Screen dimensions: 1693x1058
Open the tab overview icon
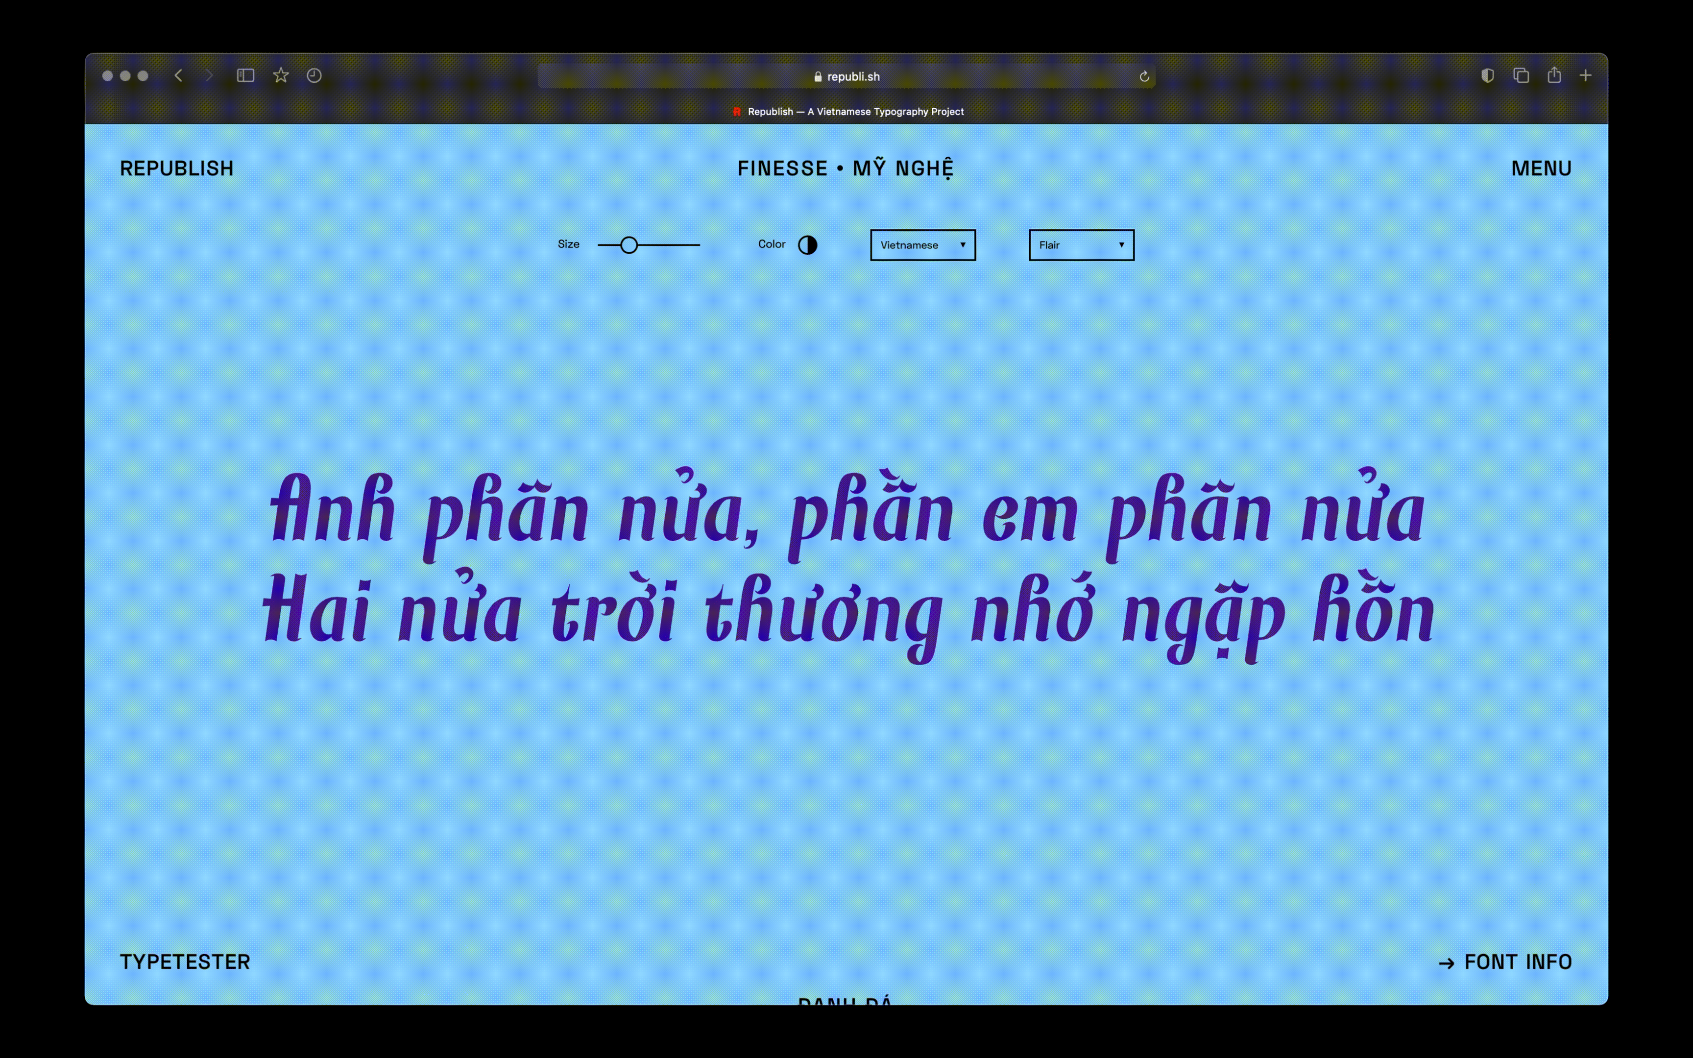(1521, 75)
